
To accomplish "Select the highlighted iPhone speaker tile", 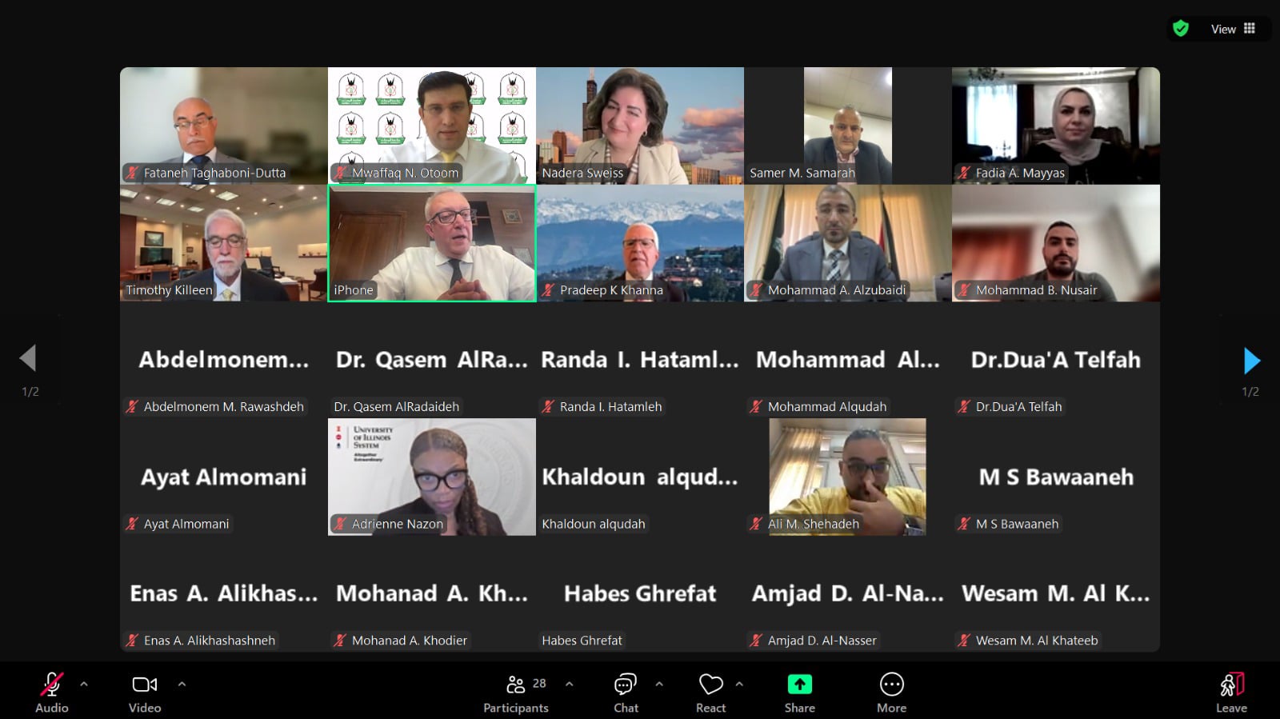I will pos(432,243).
